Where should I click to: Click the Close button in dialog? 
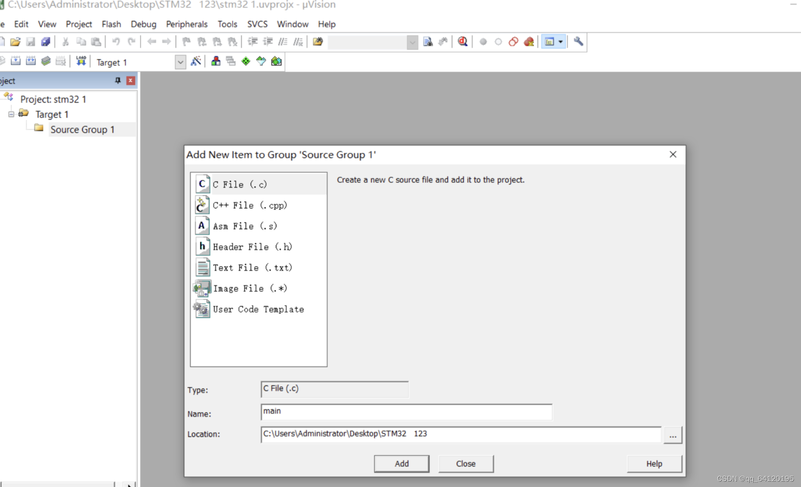pos(466,464)
